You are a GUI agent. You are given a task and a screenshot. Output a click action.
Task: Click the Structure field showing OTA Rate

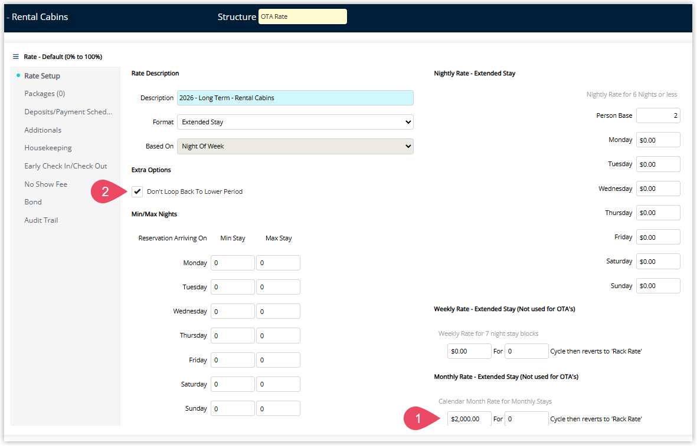click(x=303, y=16)
